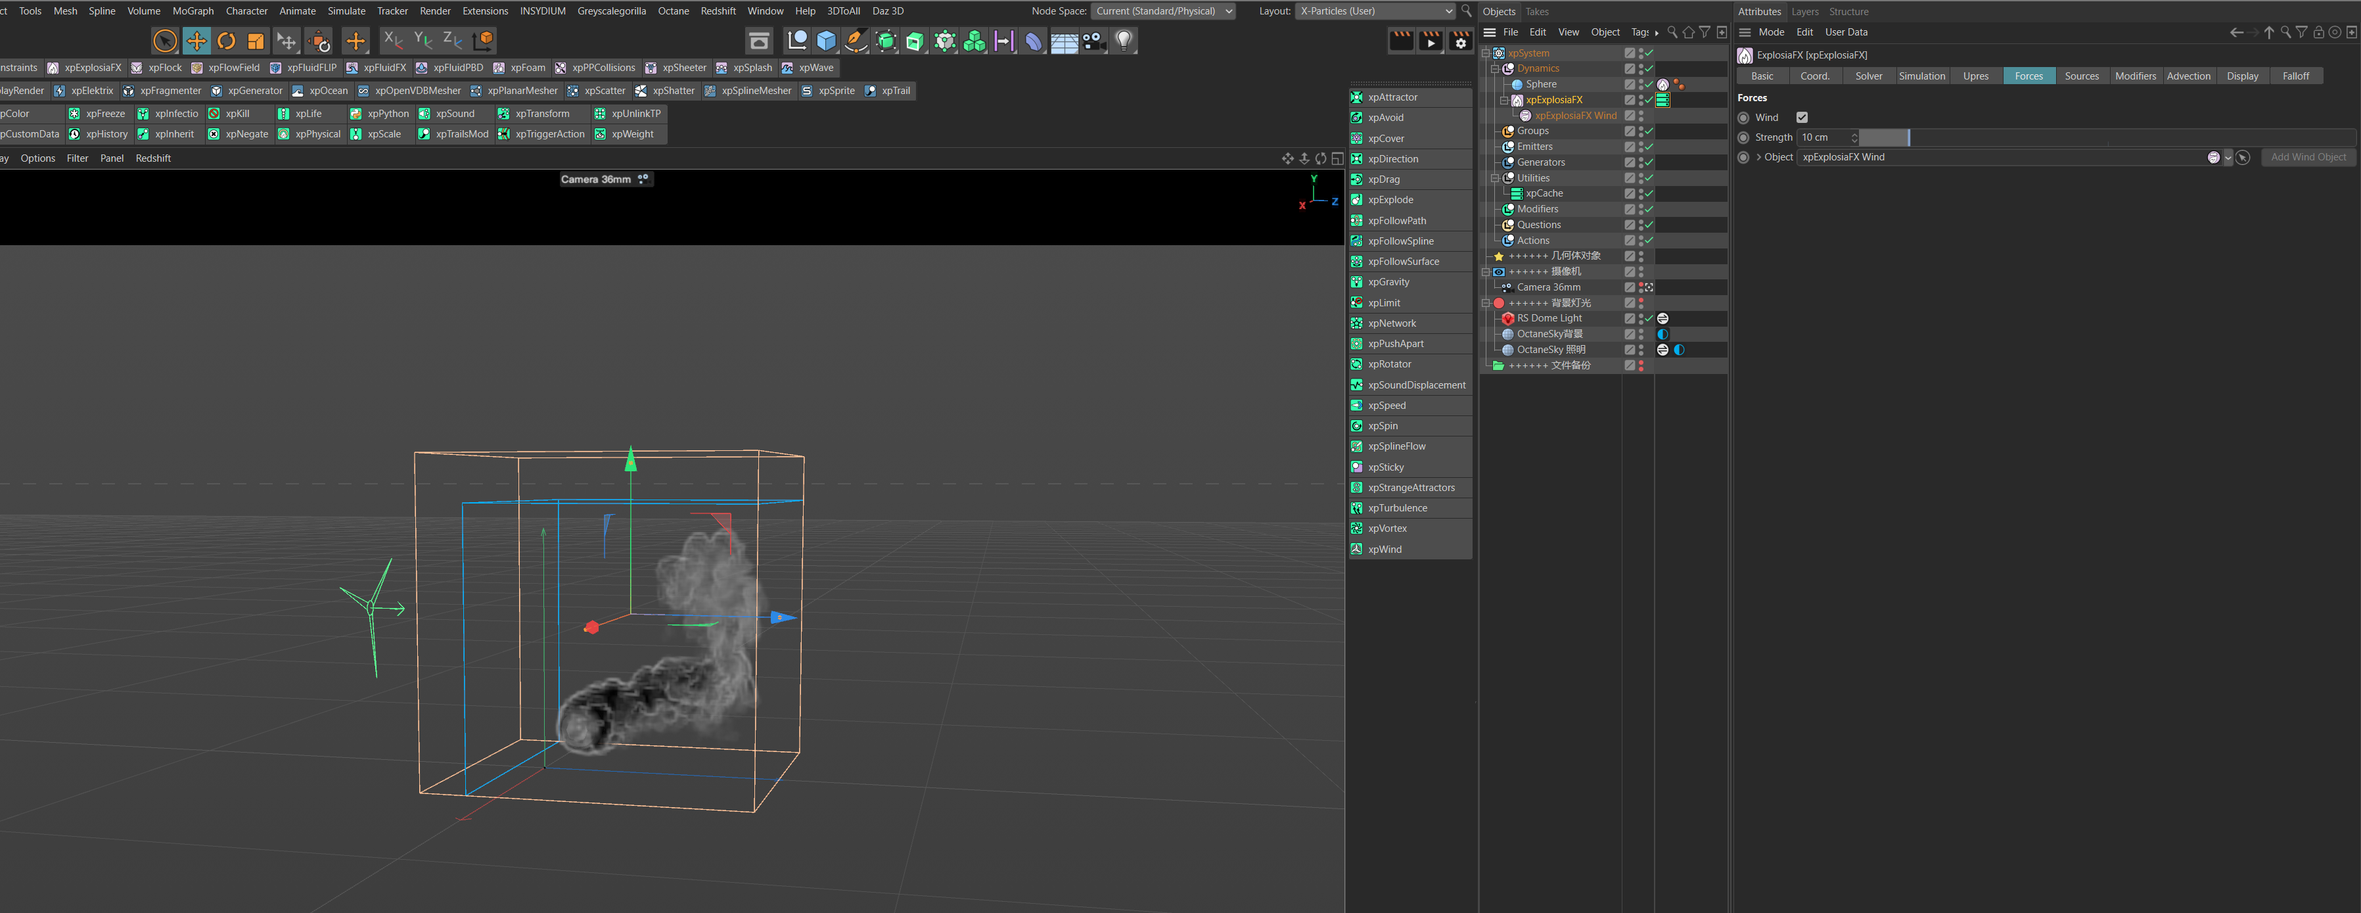Toggle the Wind checkbox
Screen dimensions: 2361x913
1802,118
